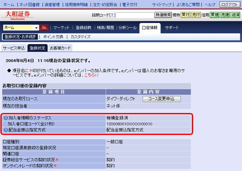The width and height of the screenshot is (242, 171).
Task: Go to ホーム in top navigation
Action: (9, 5)
